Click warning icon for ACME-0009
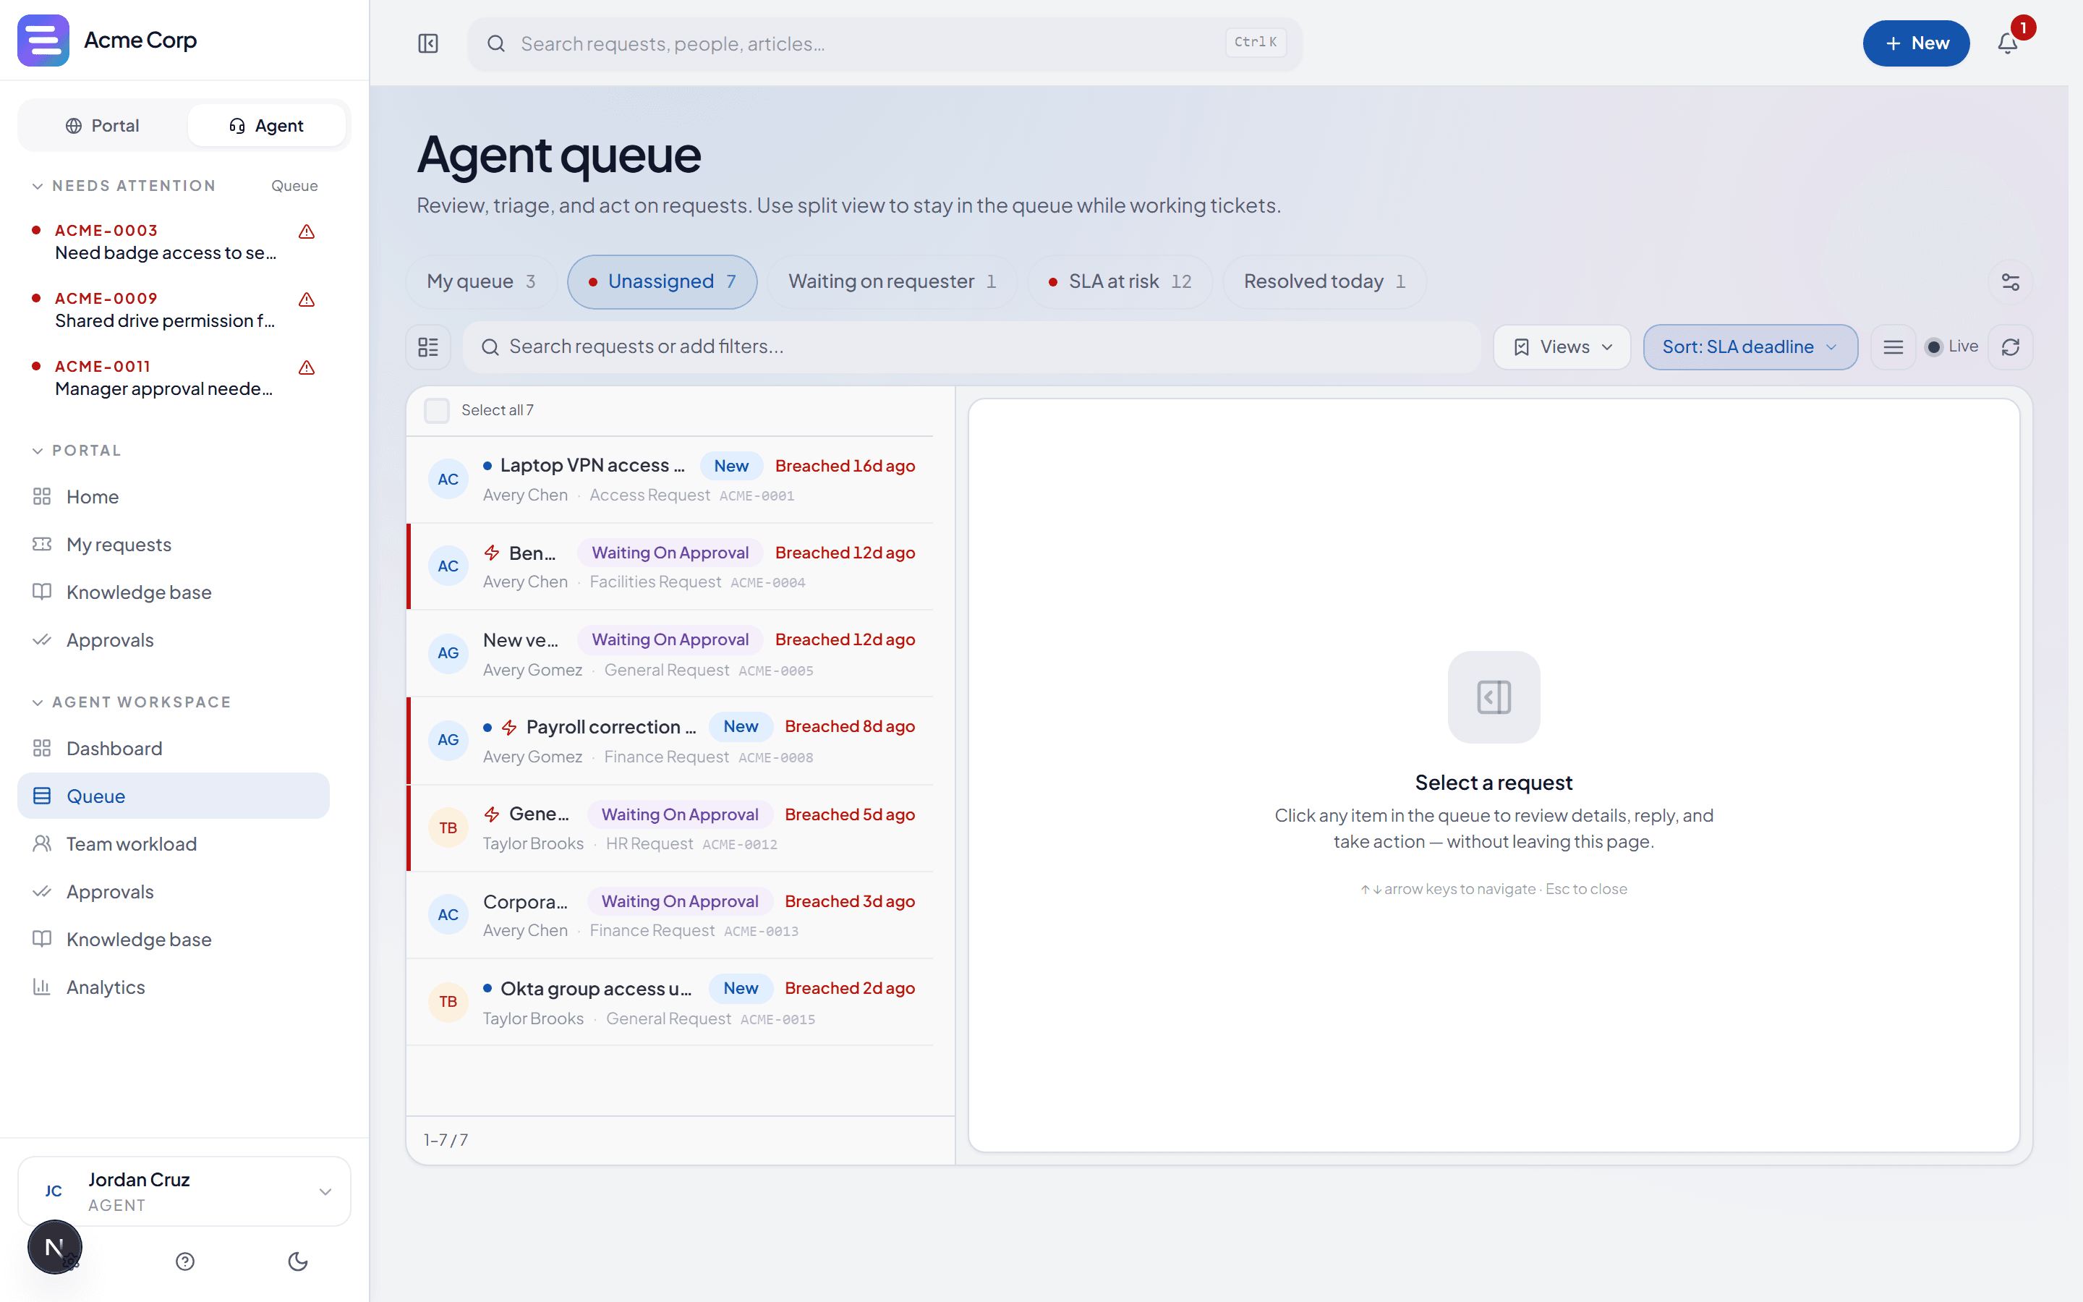 [307, 299]
